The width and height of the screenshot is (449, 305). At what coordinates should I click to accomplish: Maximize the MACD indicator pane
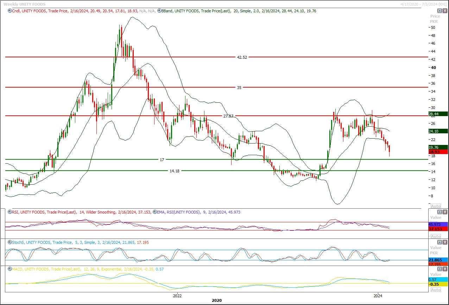pyautogui.click(x=439, y=269)
